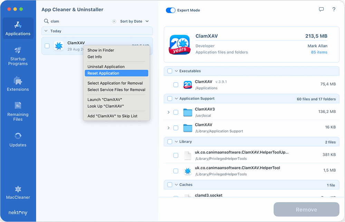
Task: Click the ClamXAV Application Support folder icon
Action: 188,128
